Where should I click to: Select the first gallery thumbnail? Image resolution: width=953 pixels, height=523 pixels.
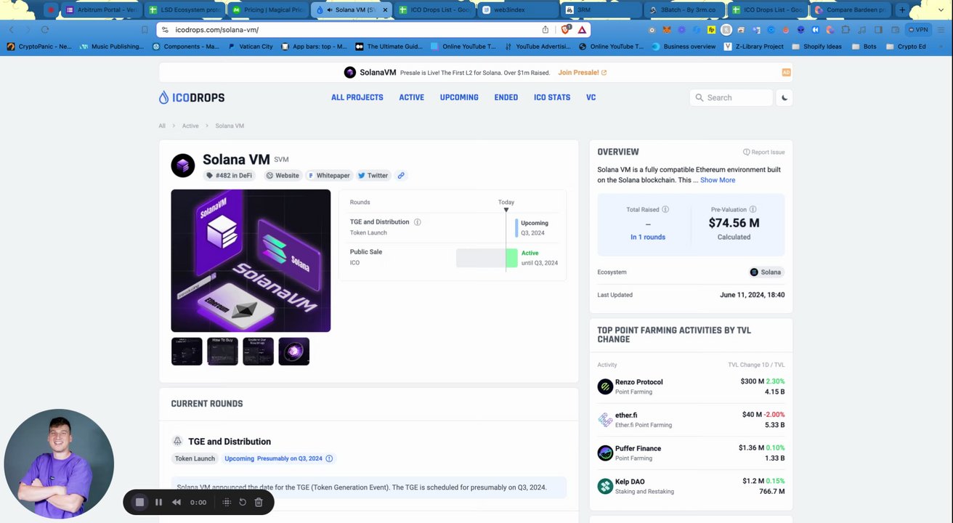pyautogui.click(x=187, y=352)
